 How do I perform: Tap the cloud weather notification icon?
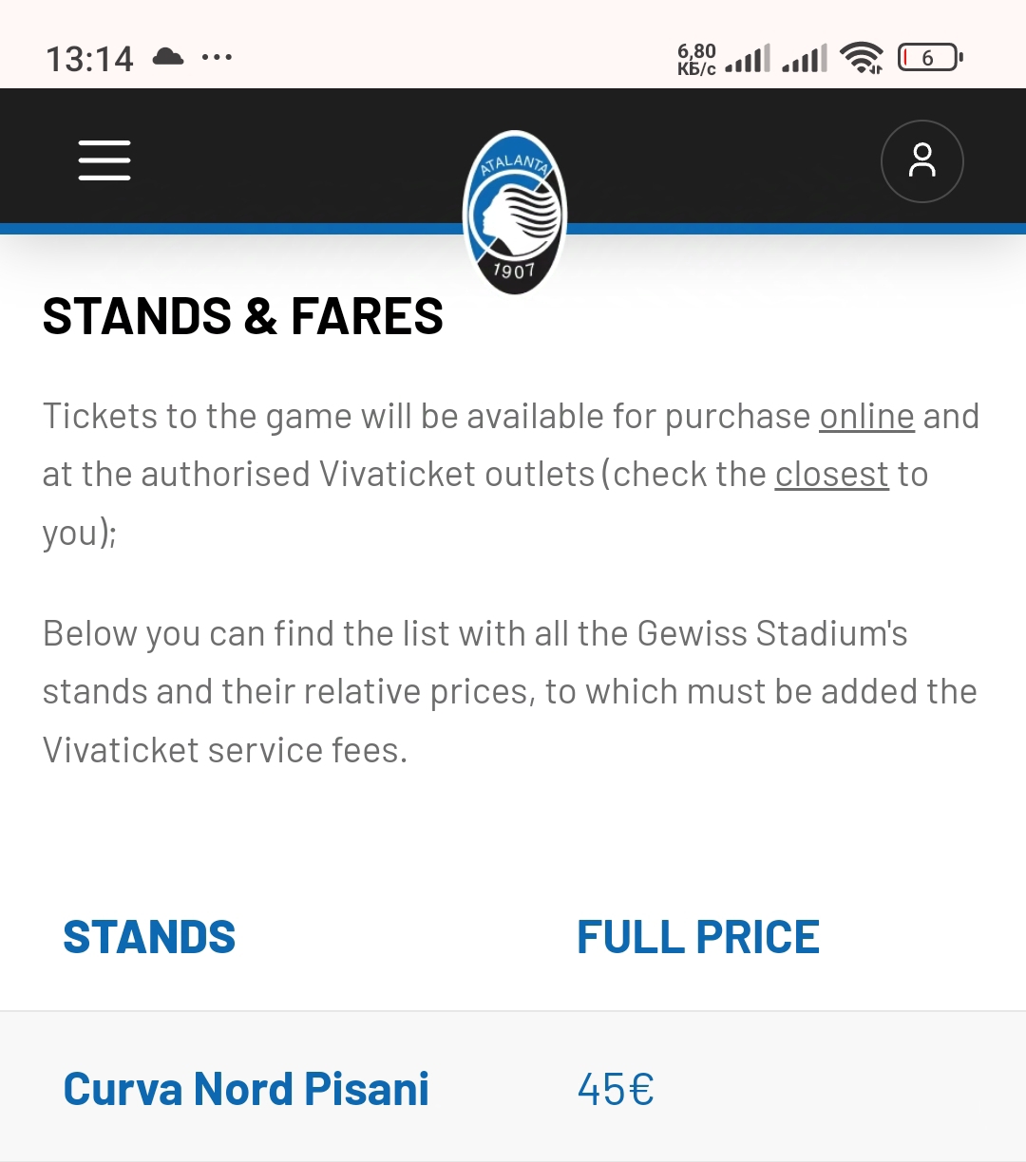[x=168, y=57]
